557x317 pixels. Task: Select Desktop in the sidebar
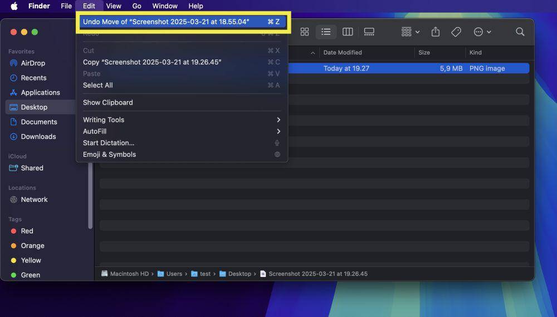40,107
